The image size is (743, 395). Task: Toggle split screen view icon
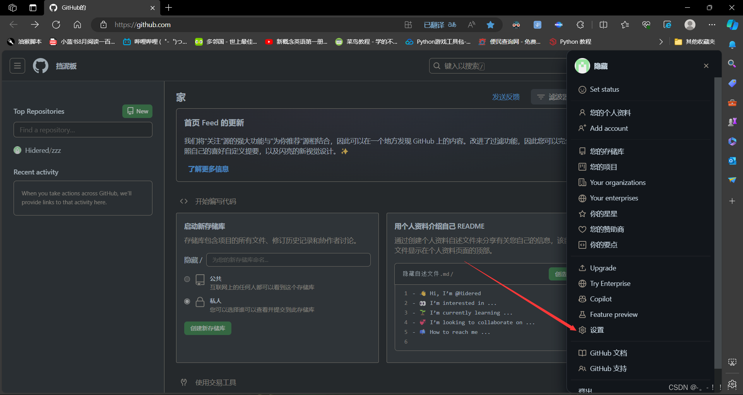click(603, 25)
